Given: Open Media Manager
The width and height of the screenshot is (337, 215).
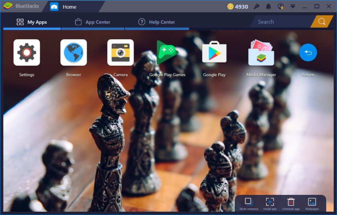Looking at the screenshot, I should [261, 52].
